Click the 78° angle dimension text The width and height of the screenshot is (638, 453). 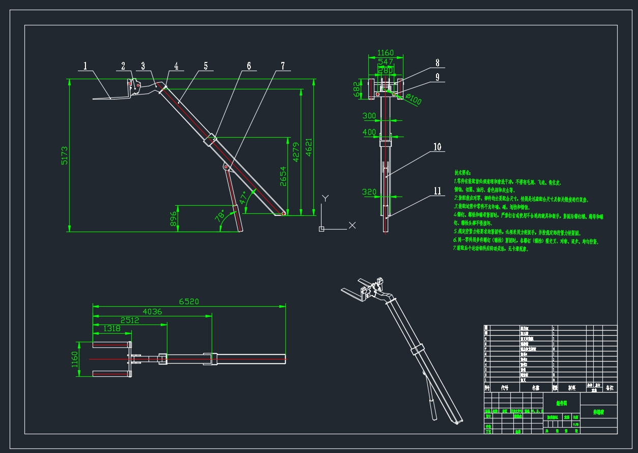220,217
